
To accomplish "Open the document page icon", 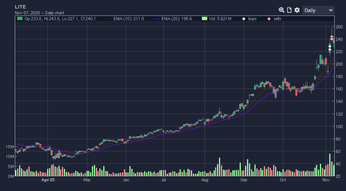I will (x=289, y=10).
